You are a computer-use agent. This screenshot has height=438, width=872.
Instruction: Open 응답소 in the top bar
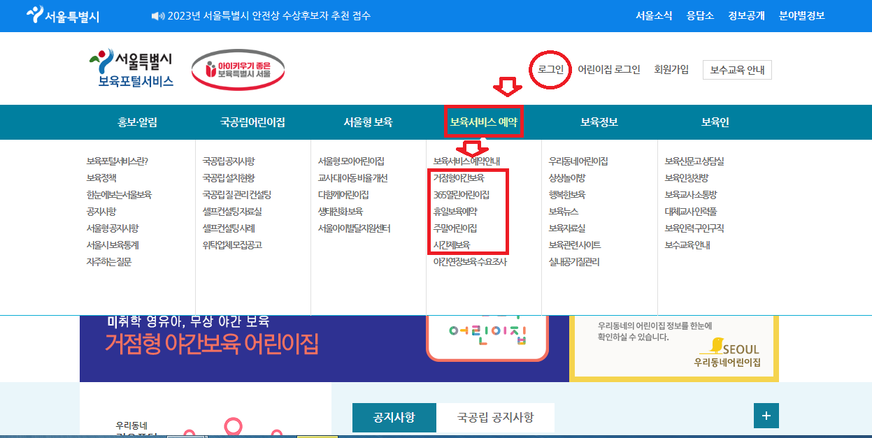[x=700, y=15]
